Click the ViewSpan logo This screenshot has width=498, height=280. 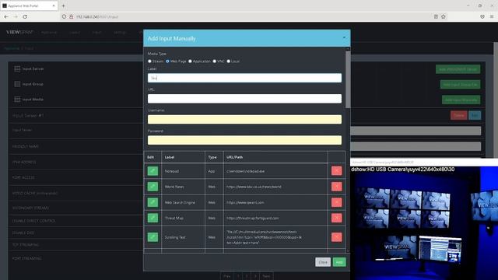[19, 32]
